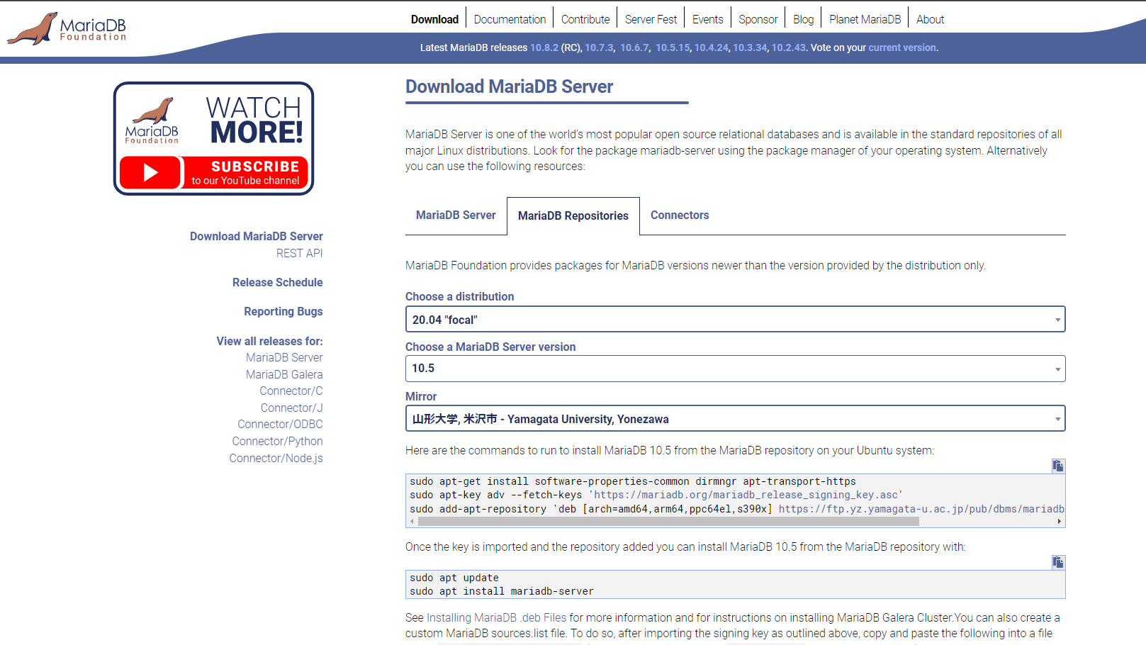Open the Server Fest menu item

tap(651, 20)
